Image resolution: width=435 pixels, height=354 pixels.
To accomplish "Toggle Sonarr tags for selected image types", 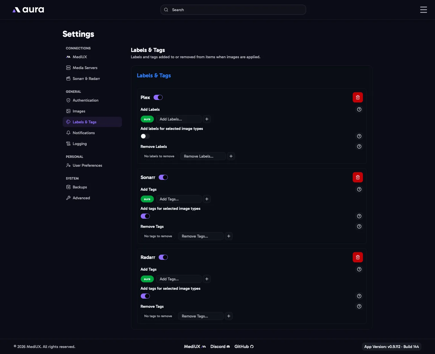I will [145, 216].
